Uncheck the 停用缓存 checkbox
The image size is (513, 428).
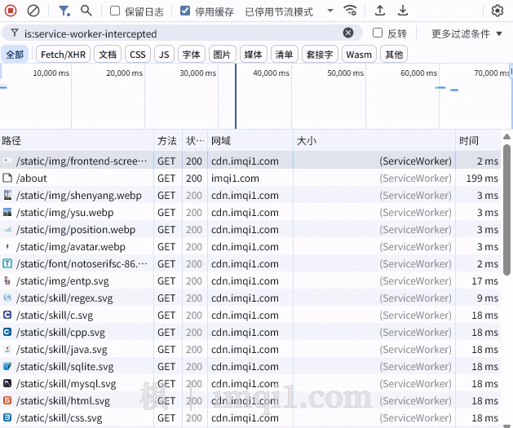[x=185, y=11]
